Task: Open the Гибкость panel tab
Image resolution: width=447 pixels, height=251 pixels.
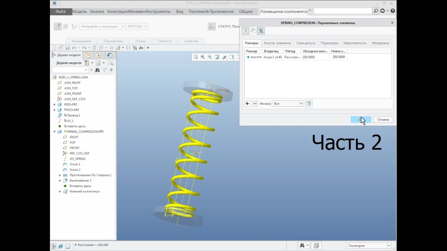Action: point(165,41)
